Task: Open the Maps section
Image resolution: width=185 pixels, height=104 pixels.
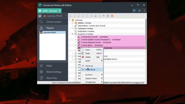Action: pos(53,66)
